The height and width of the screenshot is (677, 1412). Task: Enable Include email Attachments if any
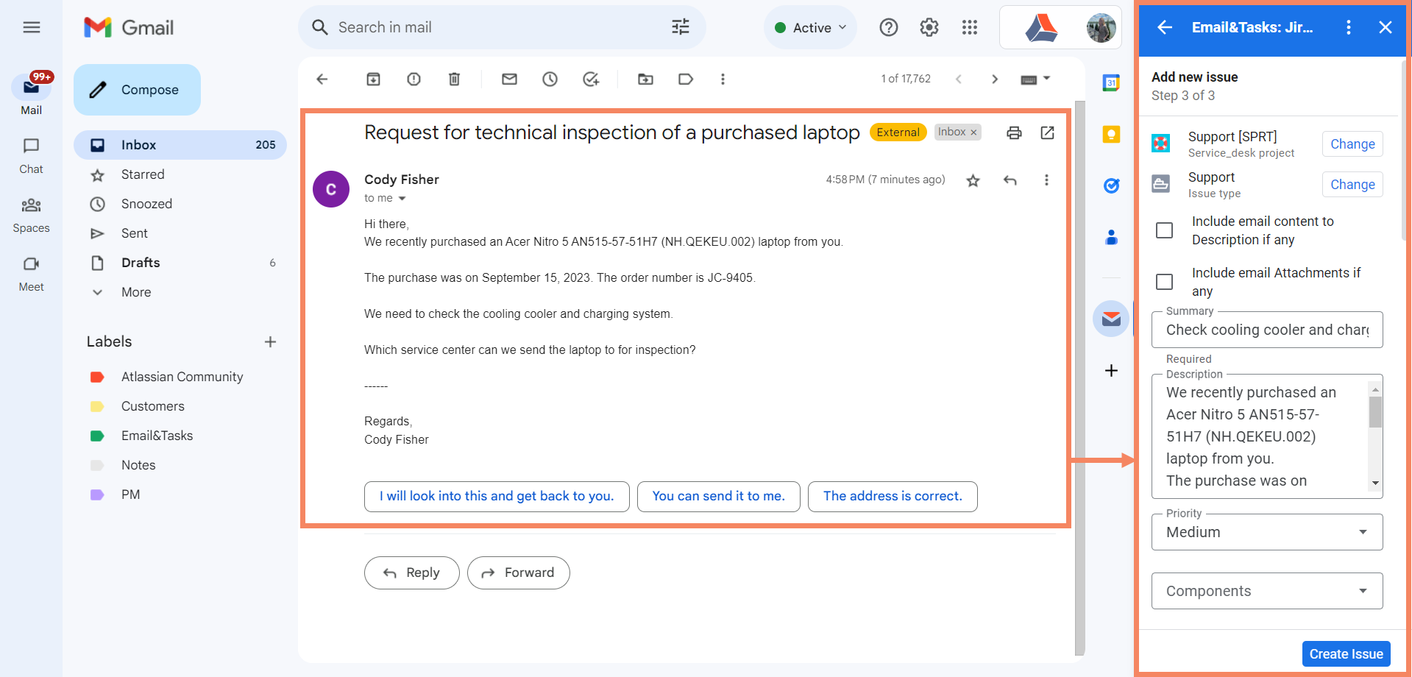(1164, 282)
